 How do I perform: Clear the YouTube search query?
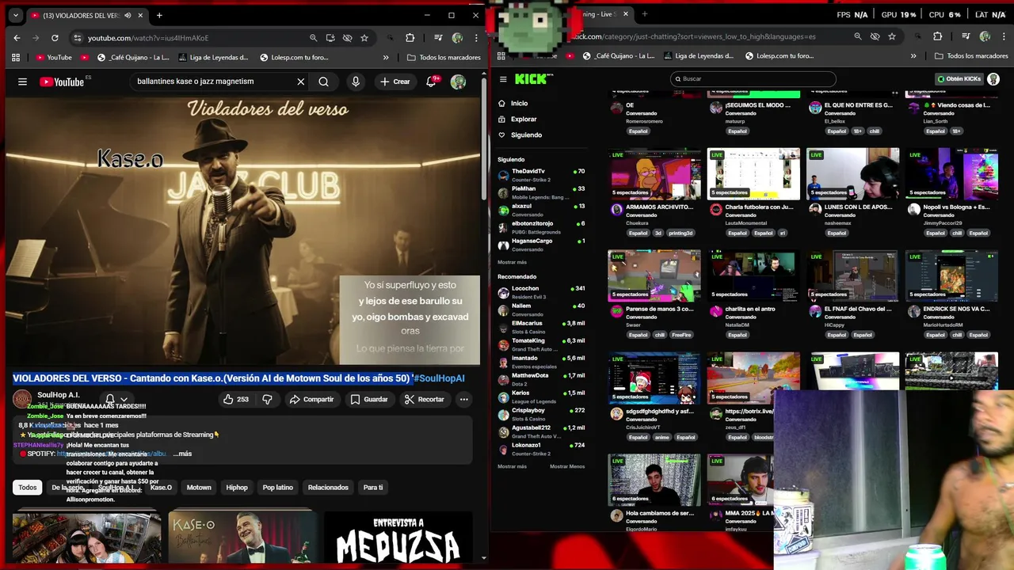click(x=301, y=82)
